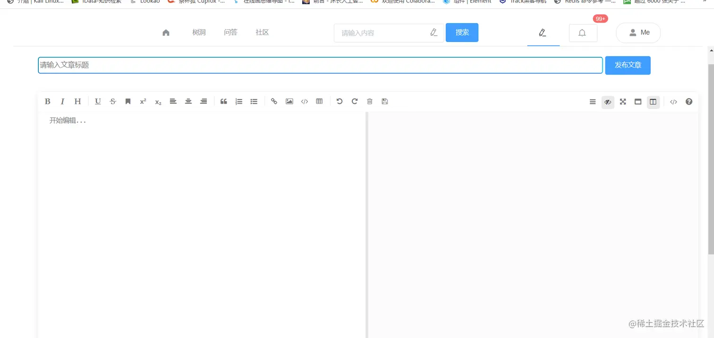This screenshot has width=714, height=338.
Task: Insert a blockquote
Action: pyautogui.click(x=223, y=101)
